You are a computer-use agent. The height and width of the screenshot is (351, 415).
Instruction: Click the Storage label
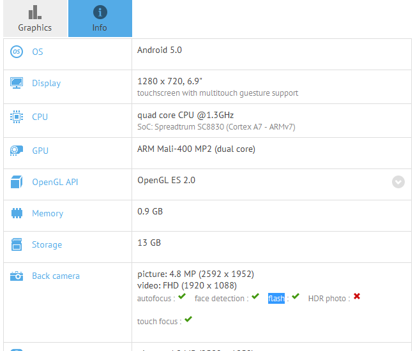(47, 244)
